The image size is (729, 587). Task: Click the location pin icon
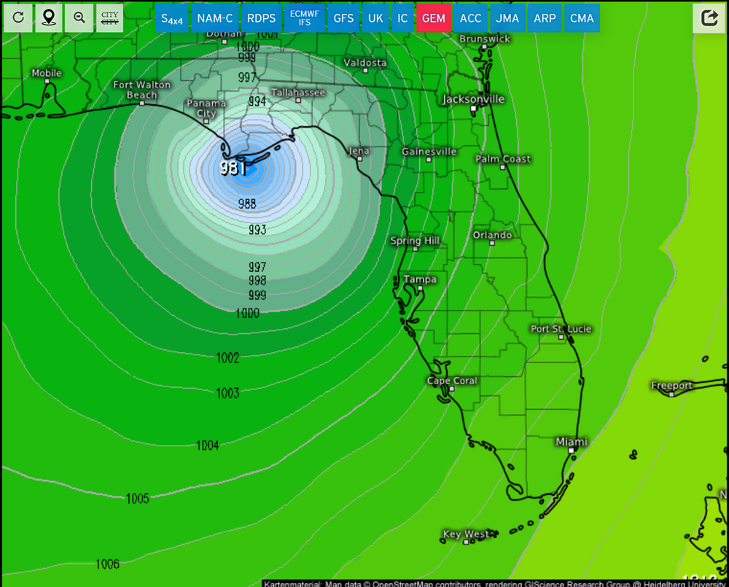point(48,18)
